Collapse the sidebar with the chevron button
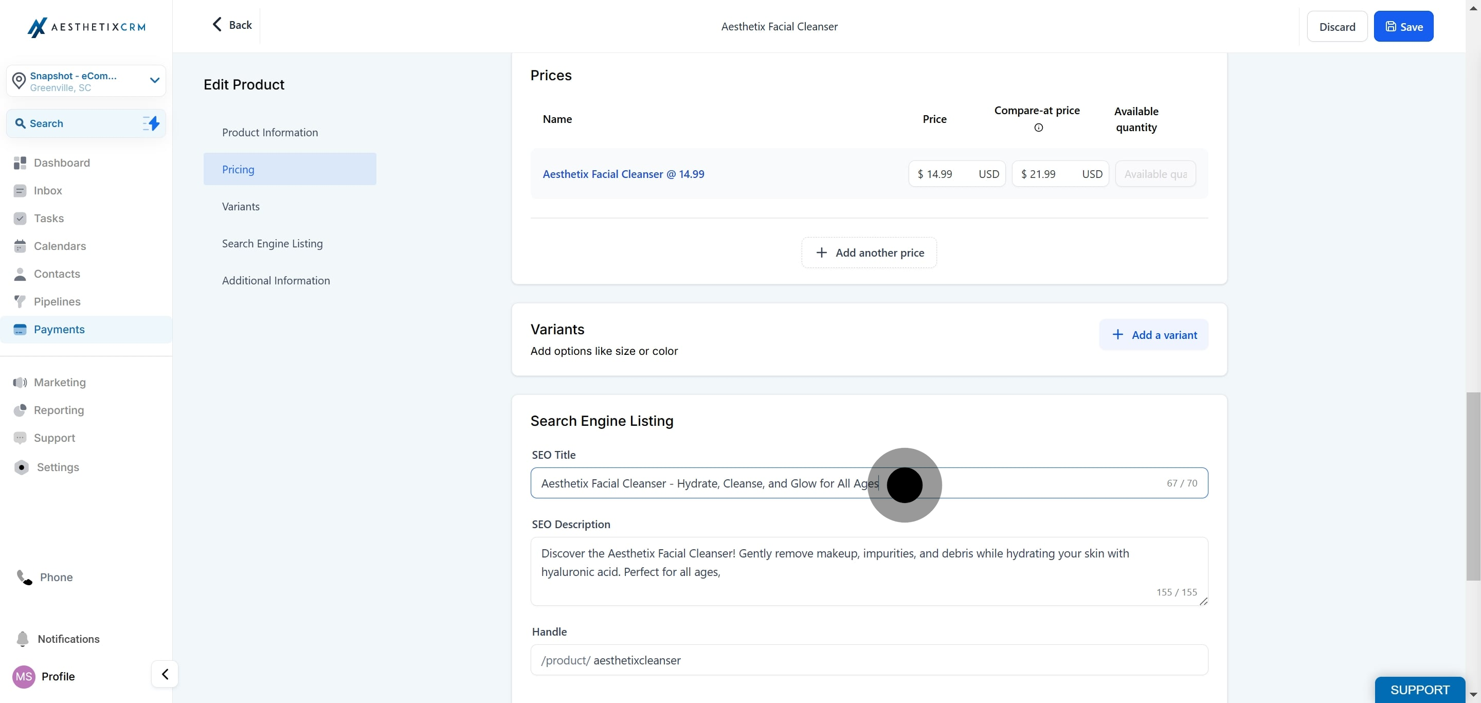Image resolution: width=1481 pixels, height=703 pixels. click(x=165, y=674)
